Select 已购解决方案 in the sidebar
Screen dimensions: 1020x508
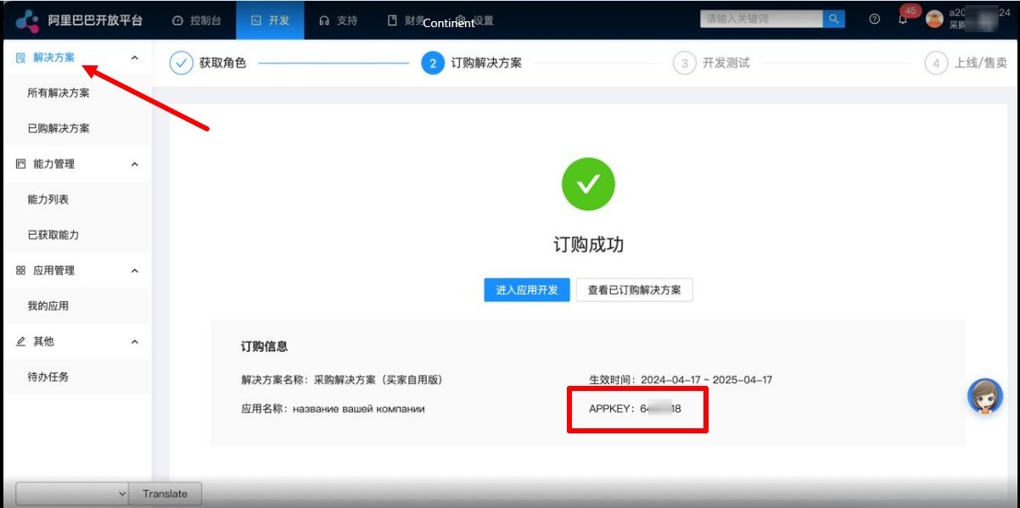59,129
